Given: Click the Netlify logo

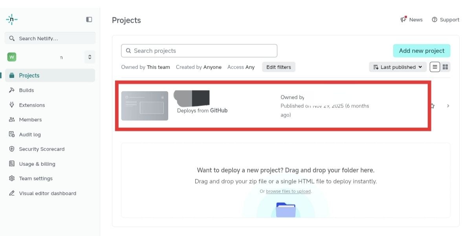Looking at the screenshot, I should click(12, 20).
